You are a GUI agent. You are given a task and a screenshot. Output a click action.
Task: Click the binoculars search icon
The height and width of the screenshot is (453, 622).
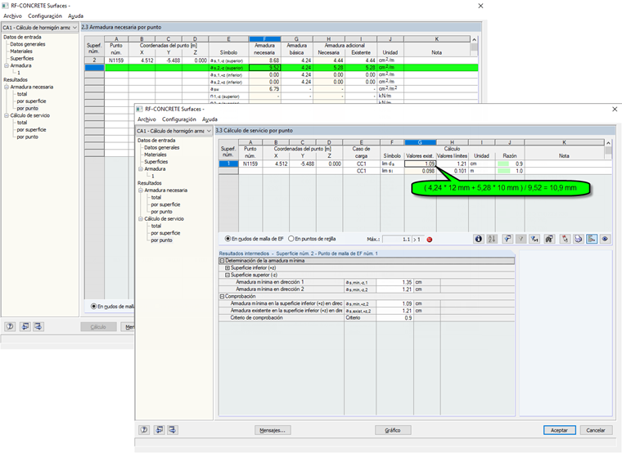click(x=549, y=239)
